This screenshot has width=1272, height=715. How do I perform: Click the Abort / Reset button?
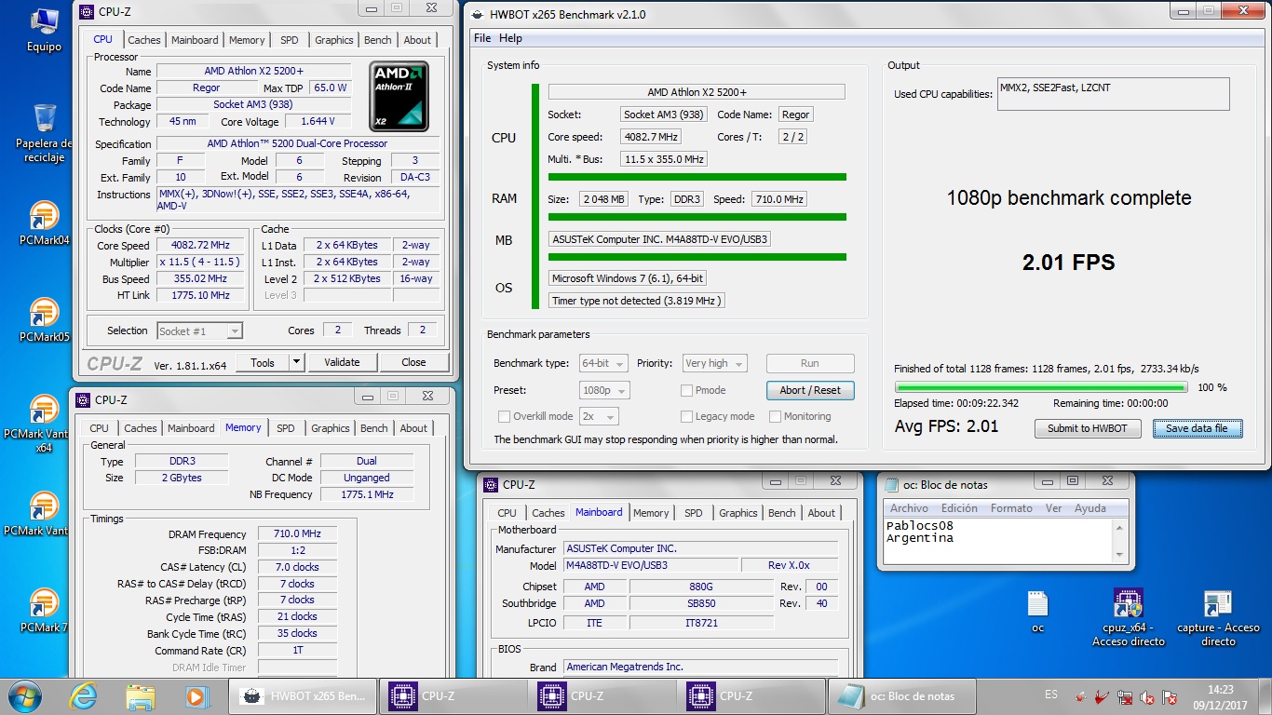click(810, 390)
